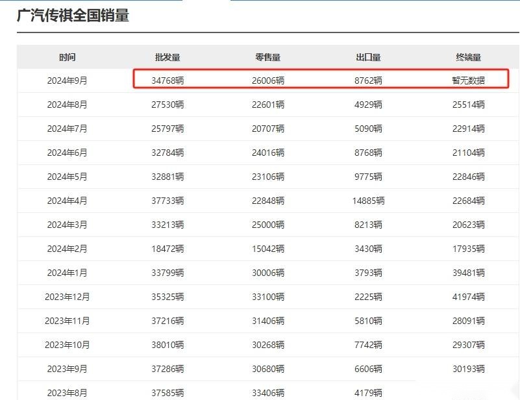This screenshot has height=400, width=520.
Task: Select export value 14885辆
Action: [368, 201]
